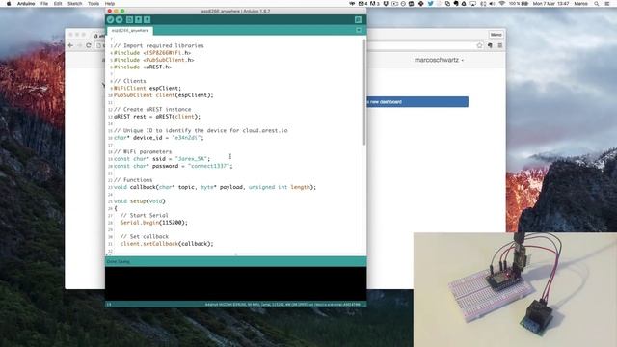Open the Serial Monitor magnifier icon

click(358, 20)
